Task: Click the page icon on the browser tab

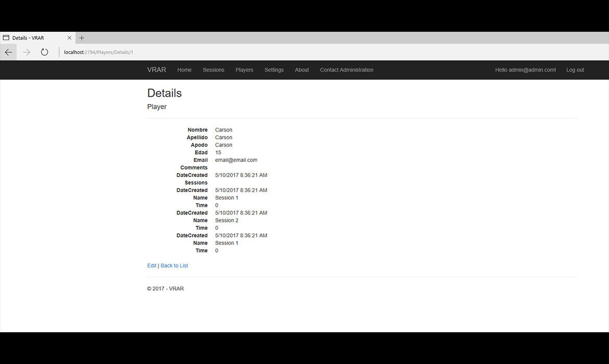Action: click(x=6, y=38)
